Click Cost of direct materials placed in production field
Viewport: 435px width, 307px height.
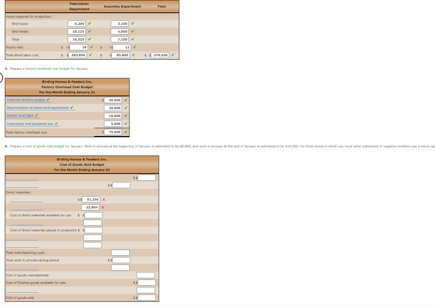94,230
